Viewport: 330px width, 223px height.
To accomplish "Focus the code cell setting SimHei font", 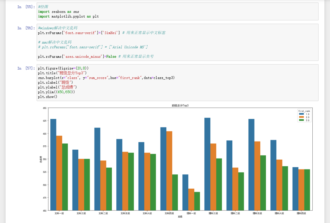I will click(x=177, y=42).
